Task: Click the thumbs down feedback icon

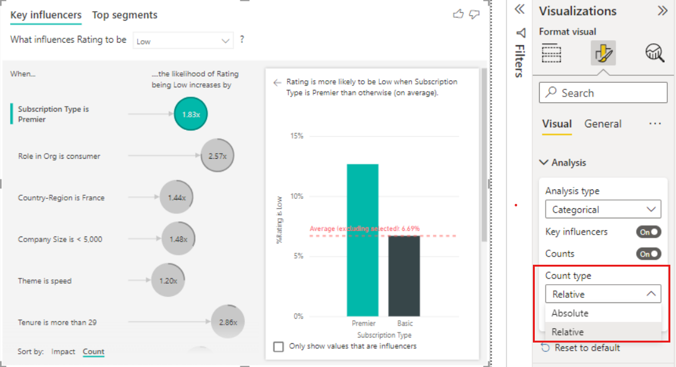Action: pyautogui.click(x=475, y=14)
